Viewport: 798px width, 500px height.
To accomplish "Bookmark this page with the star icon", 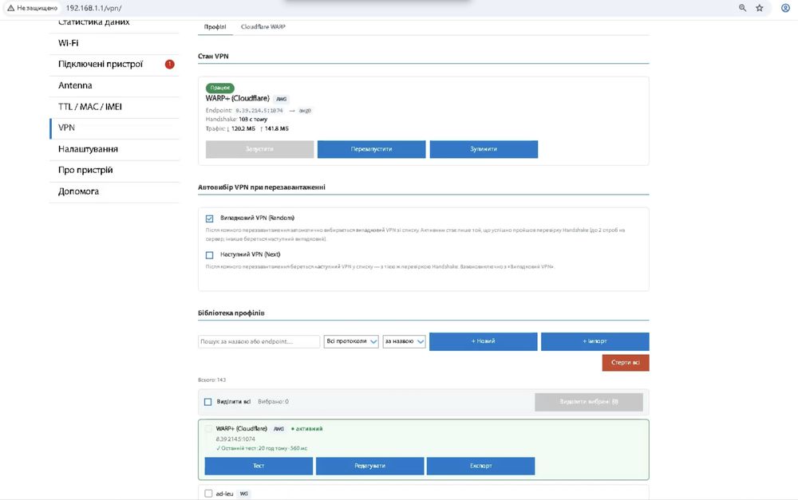I will point(760,8).
